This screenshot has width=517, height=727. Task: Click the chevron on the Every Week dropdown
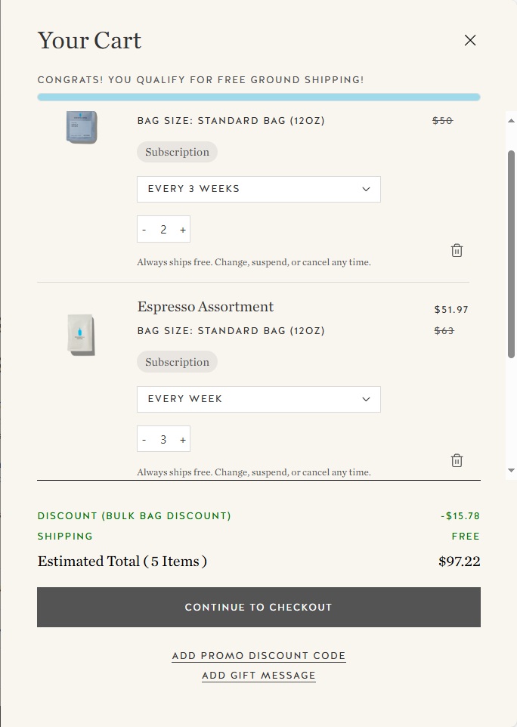click(x=367, y=399)
